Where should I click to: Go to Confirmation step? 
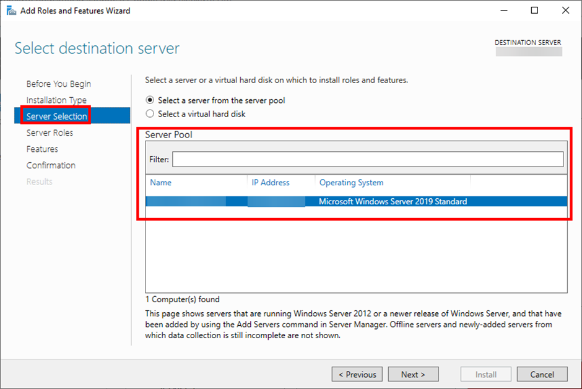tap(51, 165)
